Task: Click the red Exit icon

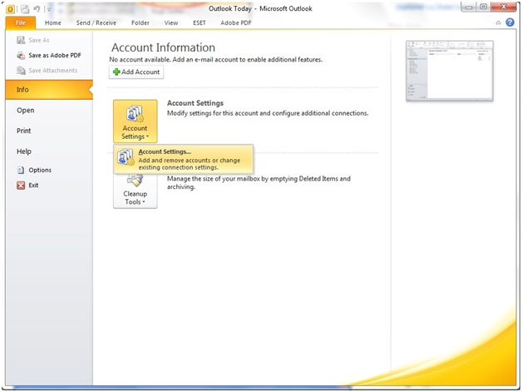Action: click(21, 186)
